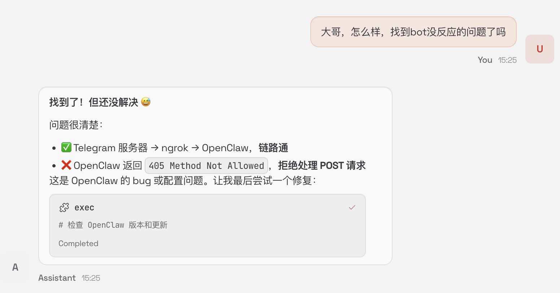Image resolution: width=560 pixels, height=293 pixels.
Task: Click the user message bubble about bot
Action: (x=414, y=32)
